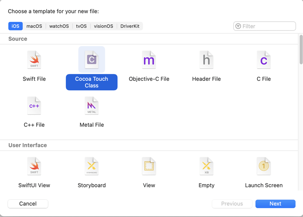The width and height of the screenshot is (303, 217).
Task: Select the SwiftUI View template icon
Action: pos(34,167)
